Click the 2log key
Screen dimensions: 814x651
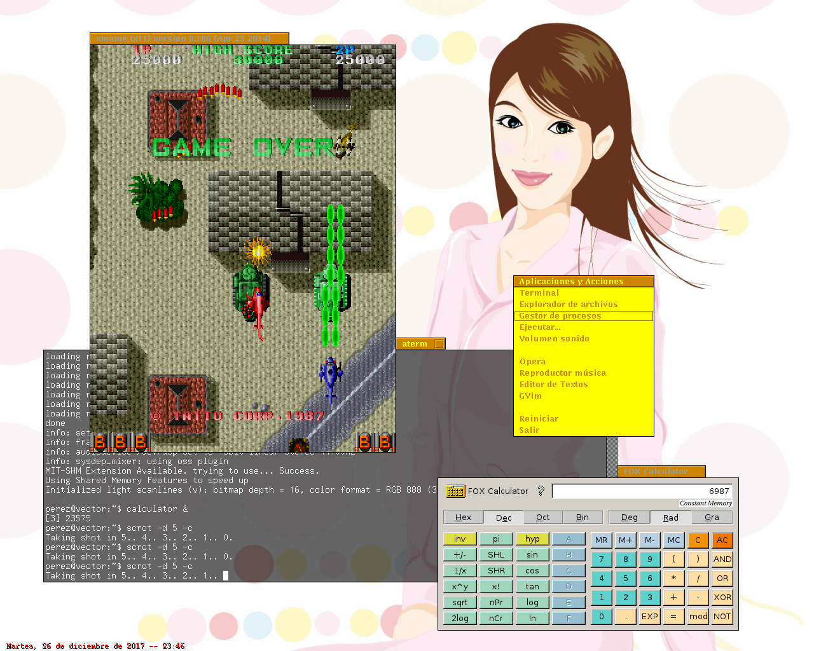coord(460,619)
